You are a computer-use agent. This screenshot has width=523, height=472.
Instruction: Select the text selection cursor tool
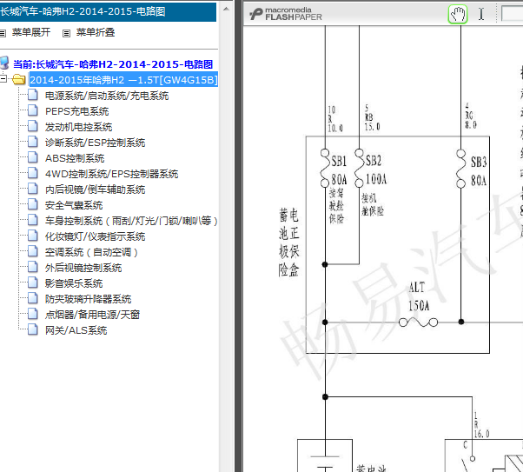coord(481,15)
